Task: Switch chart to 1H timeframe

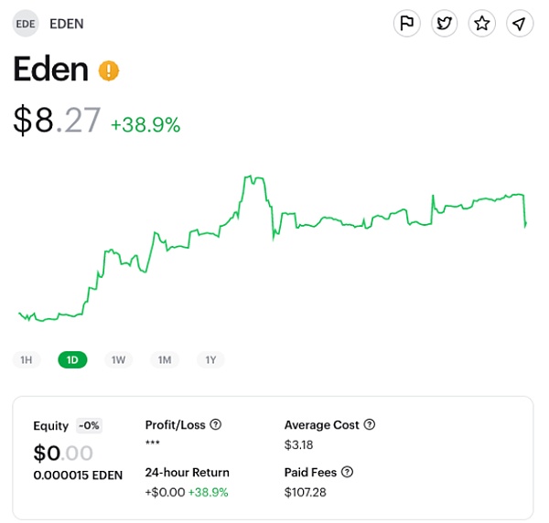Action: click(x=27, y=360)
